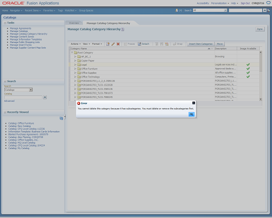Click the red error icon in dialog

[79, 103]
